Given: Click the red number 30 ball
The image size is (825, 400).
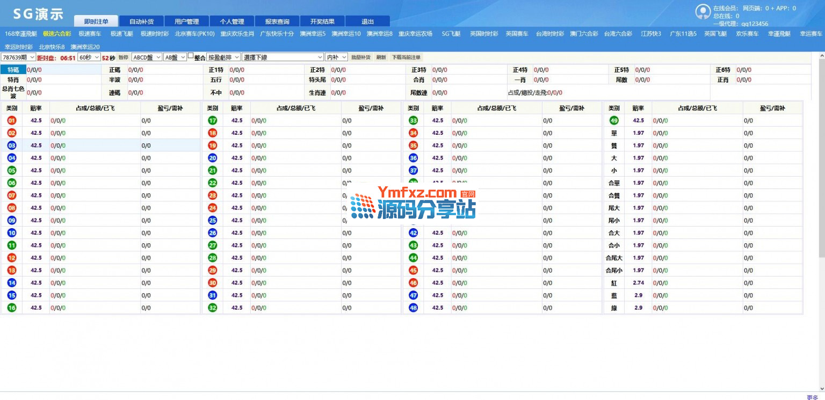Looking at the screenshot, I should 213,283.
